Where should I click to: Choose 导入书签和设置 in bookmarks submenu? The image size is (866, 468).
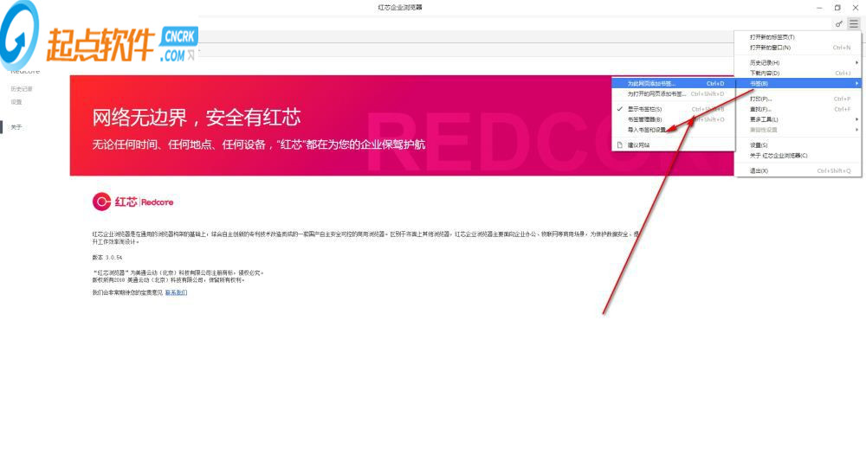[673, 130]
